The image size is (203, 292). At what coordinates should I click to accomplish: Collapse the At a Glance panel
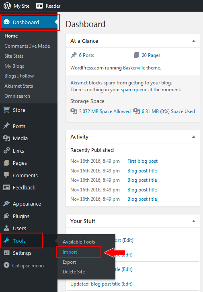pyautogui.click(x=193, y=41)
